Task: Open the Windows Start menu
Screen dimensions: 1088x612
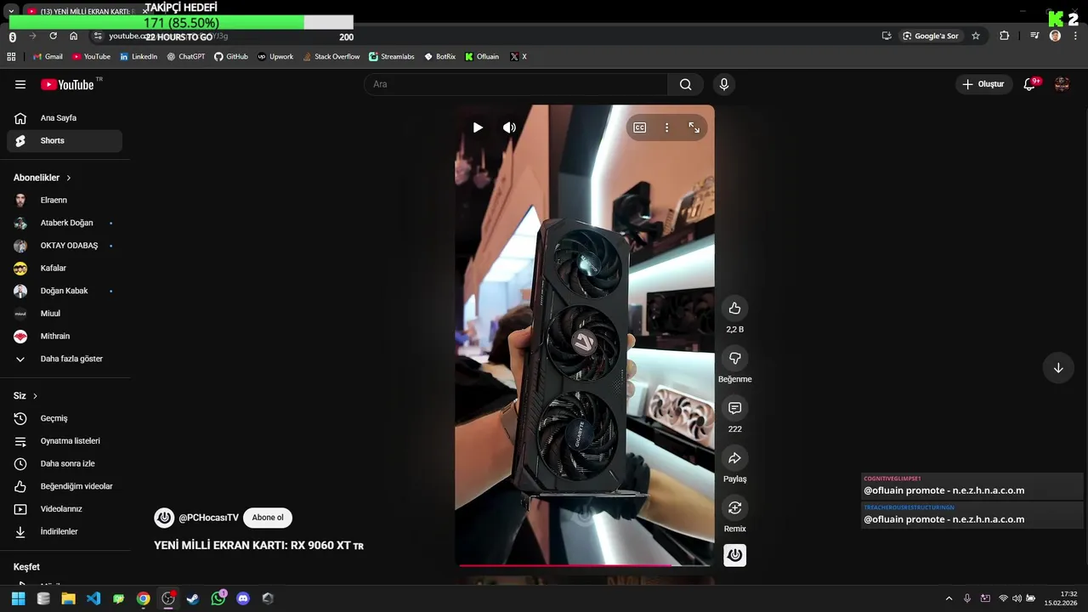Action: 18,598
